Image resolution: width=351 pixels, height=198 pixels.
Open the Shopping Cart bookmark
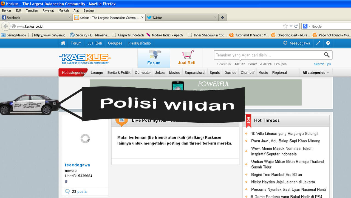[x=291, y=35]
